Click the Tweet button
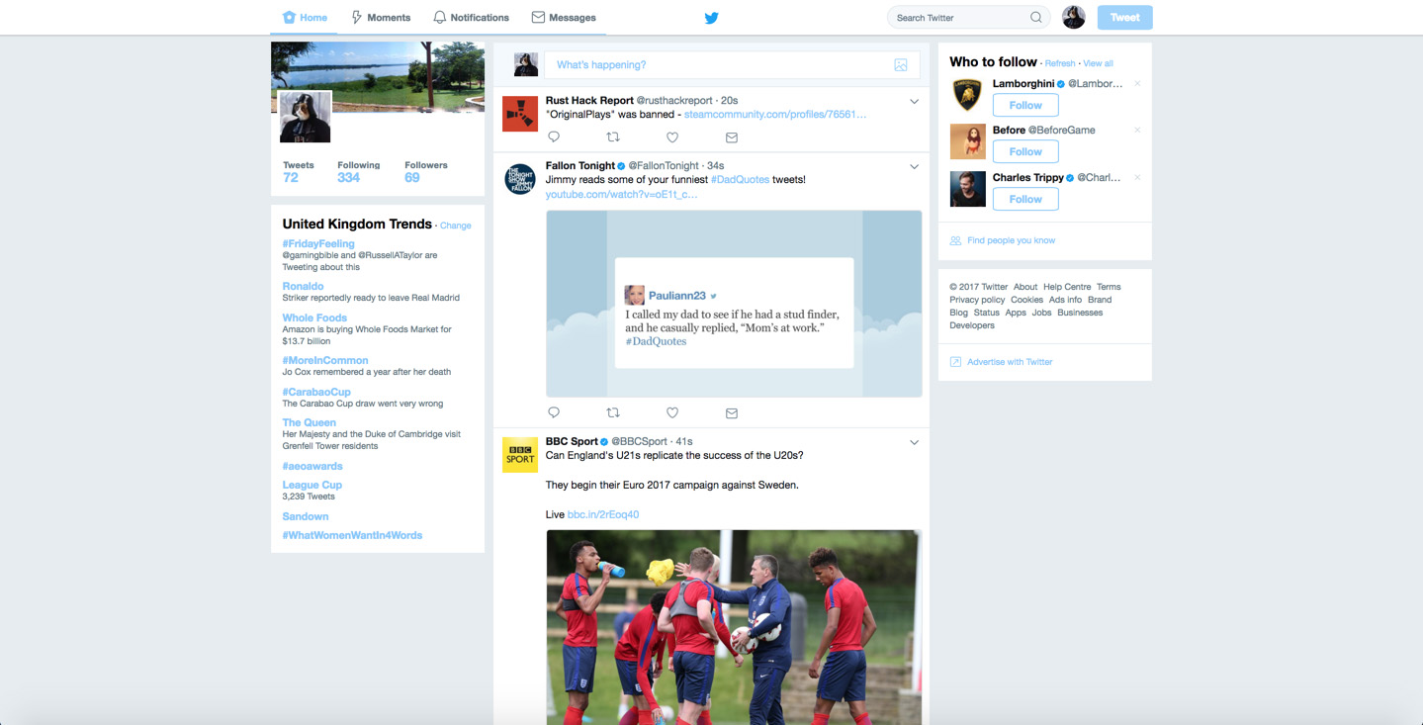1423x725 pixels. (x=1124, y=18)
